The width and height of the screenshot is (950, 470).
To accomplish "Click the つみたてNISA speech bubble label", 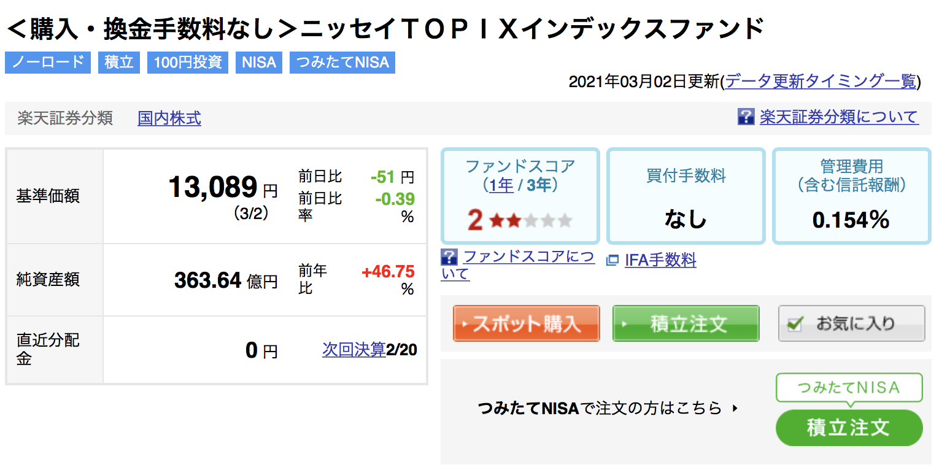I will [x=849, y=388].
